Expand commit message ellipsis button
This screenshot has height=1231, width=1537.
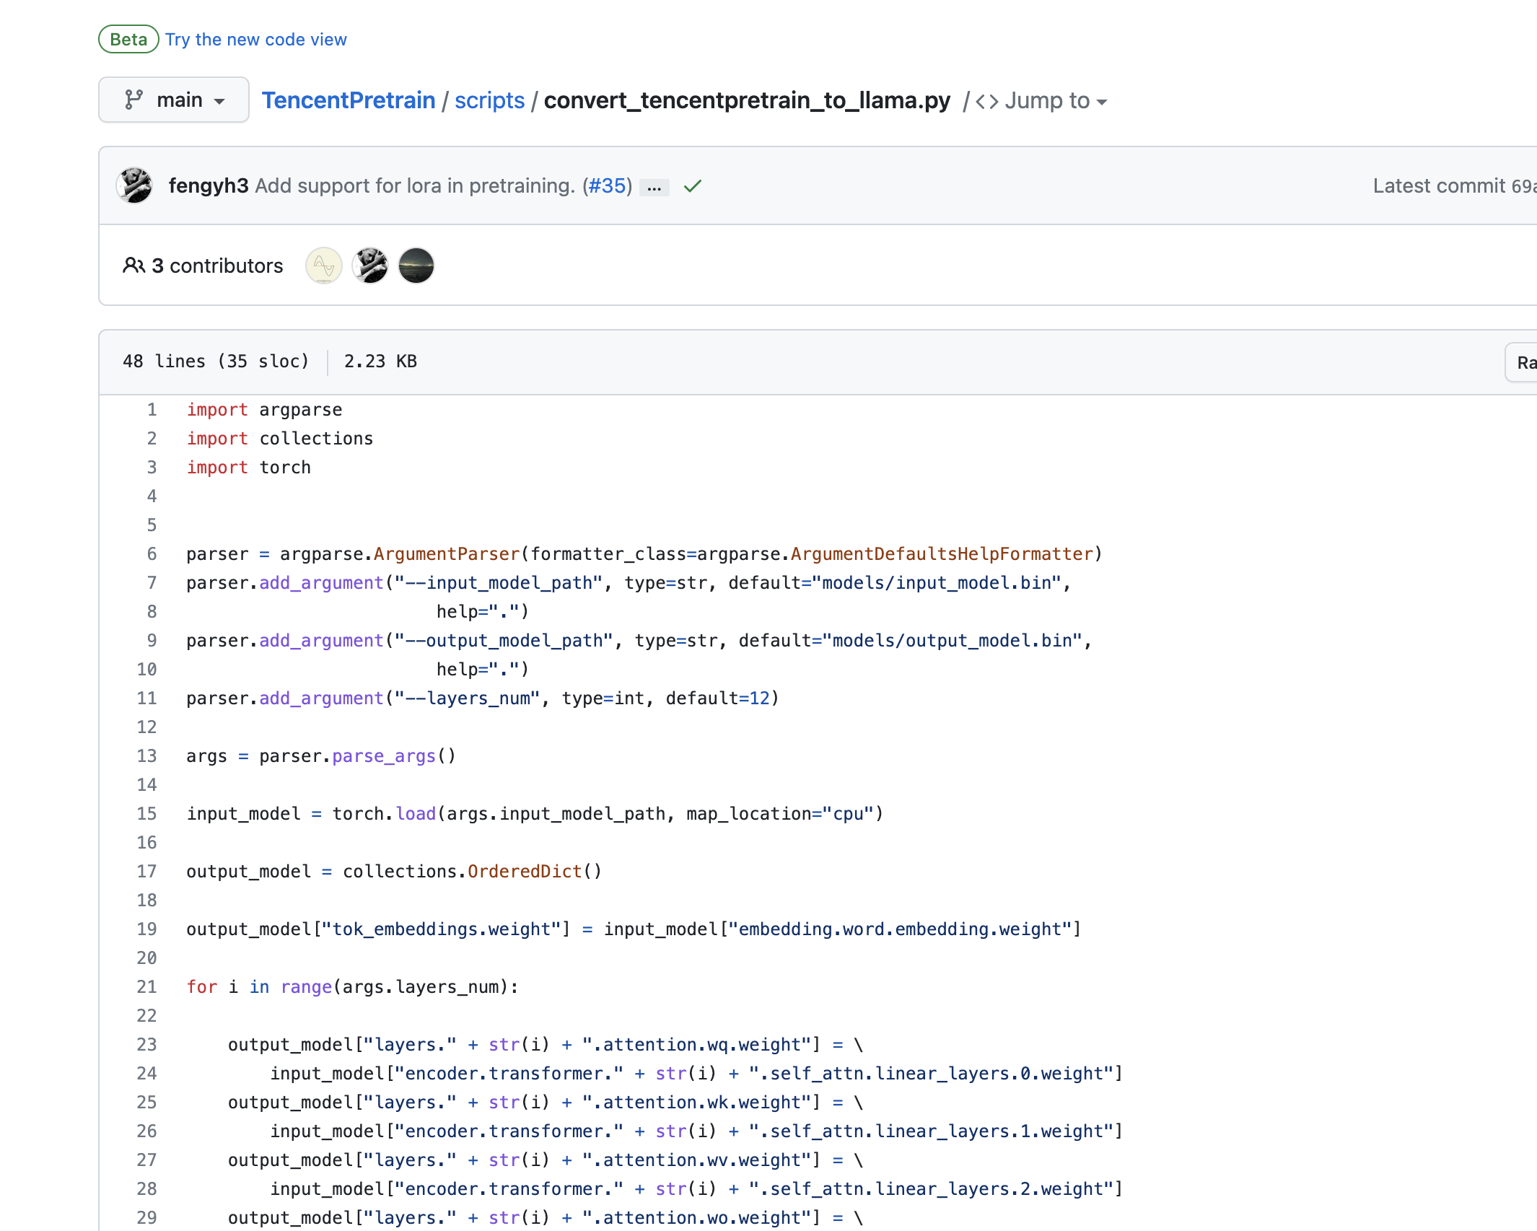(x=654, y=188)
